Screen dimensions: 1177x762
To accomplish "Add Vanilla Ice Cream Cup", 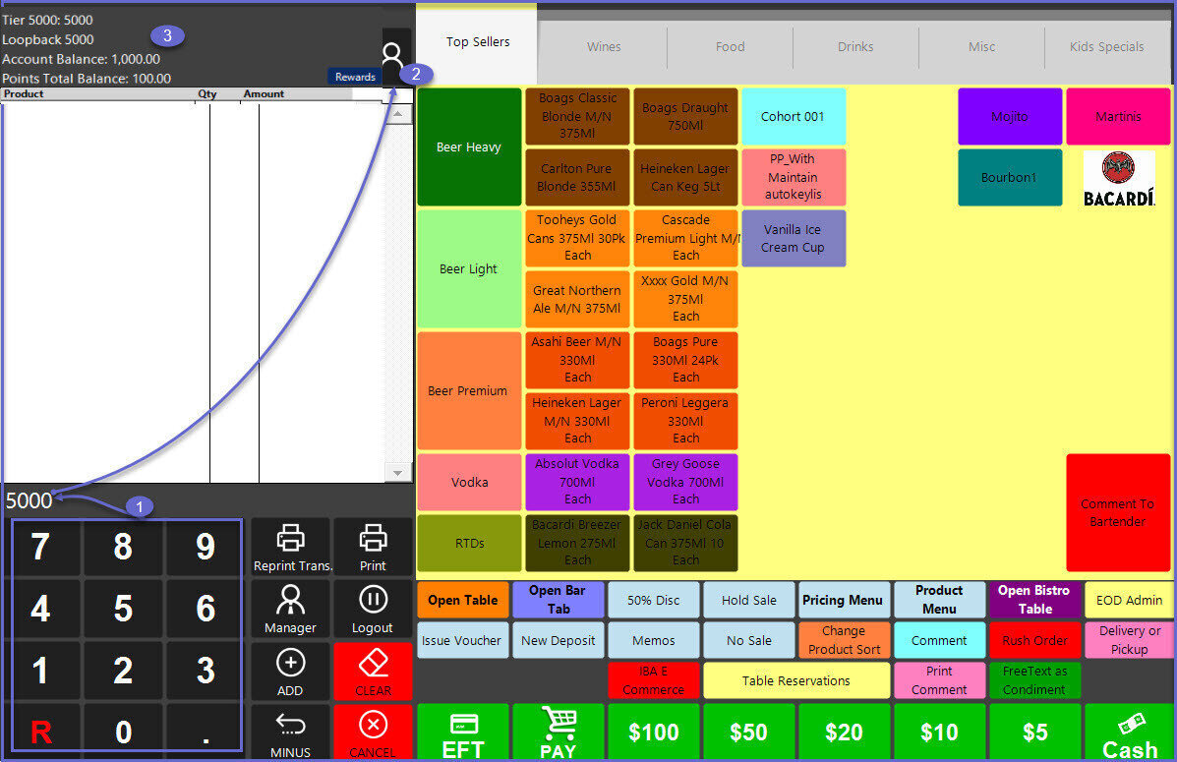I will pos(794,238).
